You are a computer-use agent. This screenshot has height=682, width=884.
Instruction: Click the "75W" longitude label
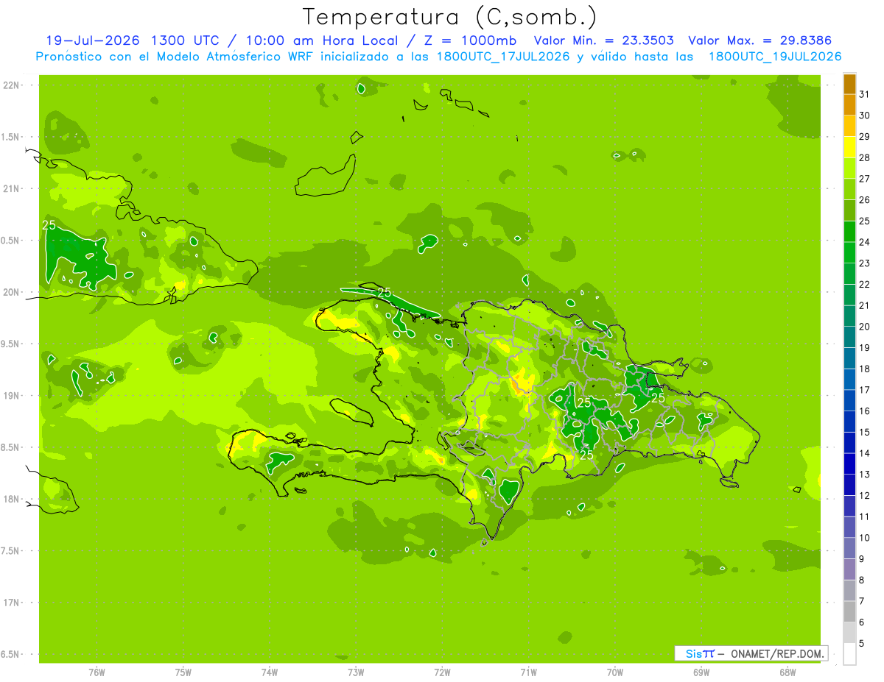tap(183, 672)
